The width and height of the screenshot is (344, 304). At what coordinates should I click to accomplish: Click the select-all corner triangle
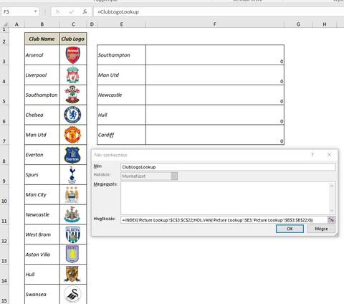(5, 24)
